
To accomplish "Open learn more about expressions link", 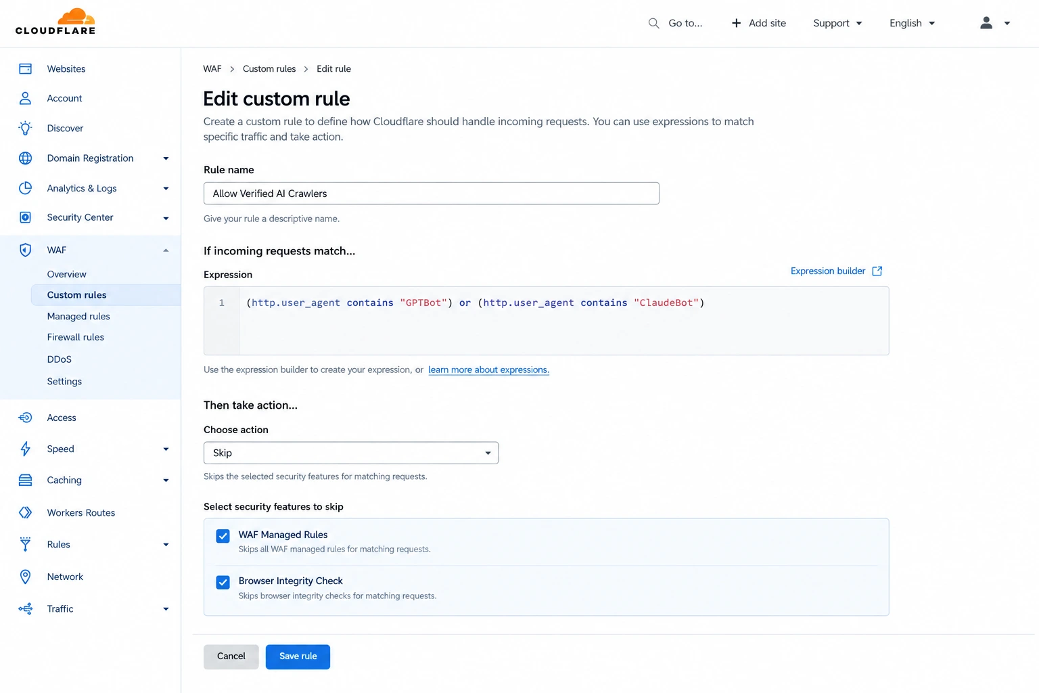I will coord(488,370).
